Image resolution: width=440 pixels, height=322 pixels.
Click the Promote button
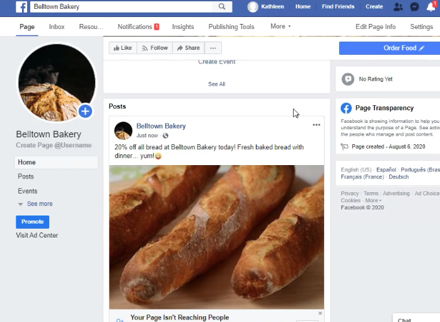coord(32,222)
